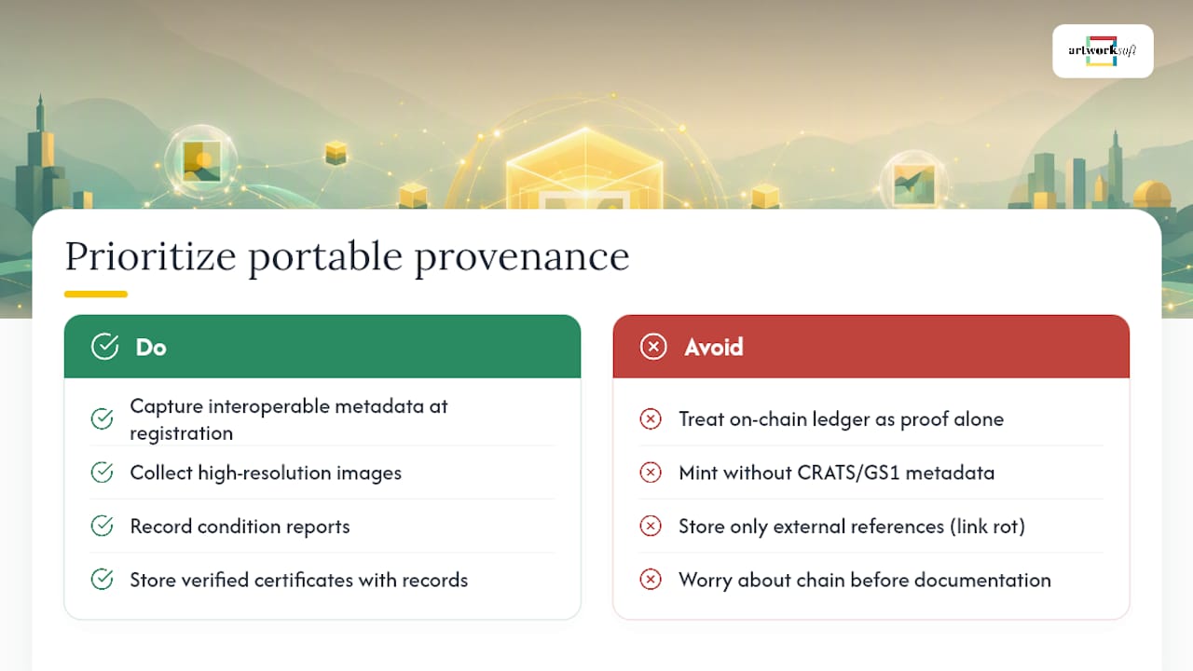The width and height of the screenshot is (1193, 671).
Task: Click Record condition reports text
Action: (x=240, y=526)
